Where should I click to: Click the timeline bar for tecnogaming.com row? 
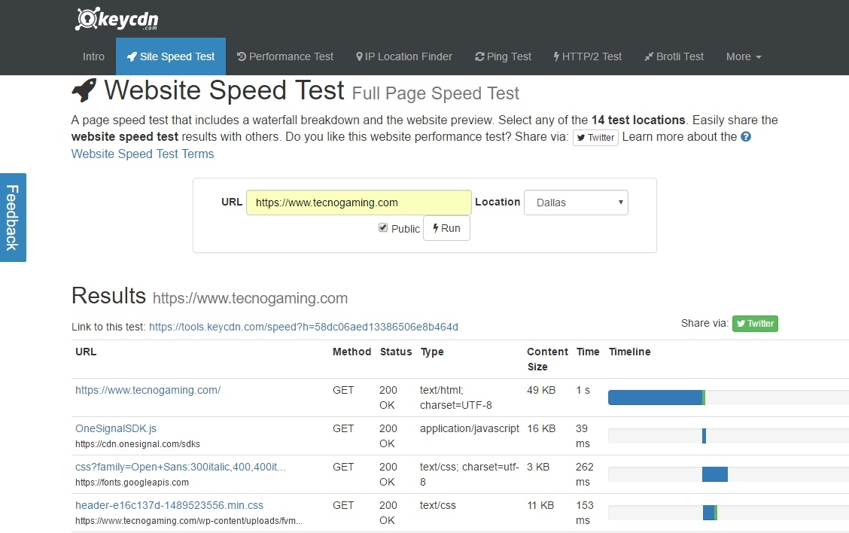656,397
